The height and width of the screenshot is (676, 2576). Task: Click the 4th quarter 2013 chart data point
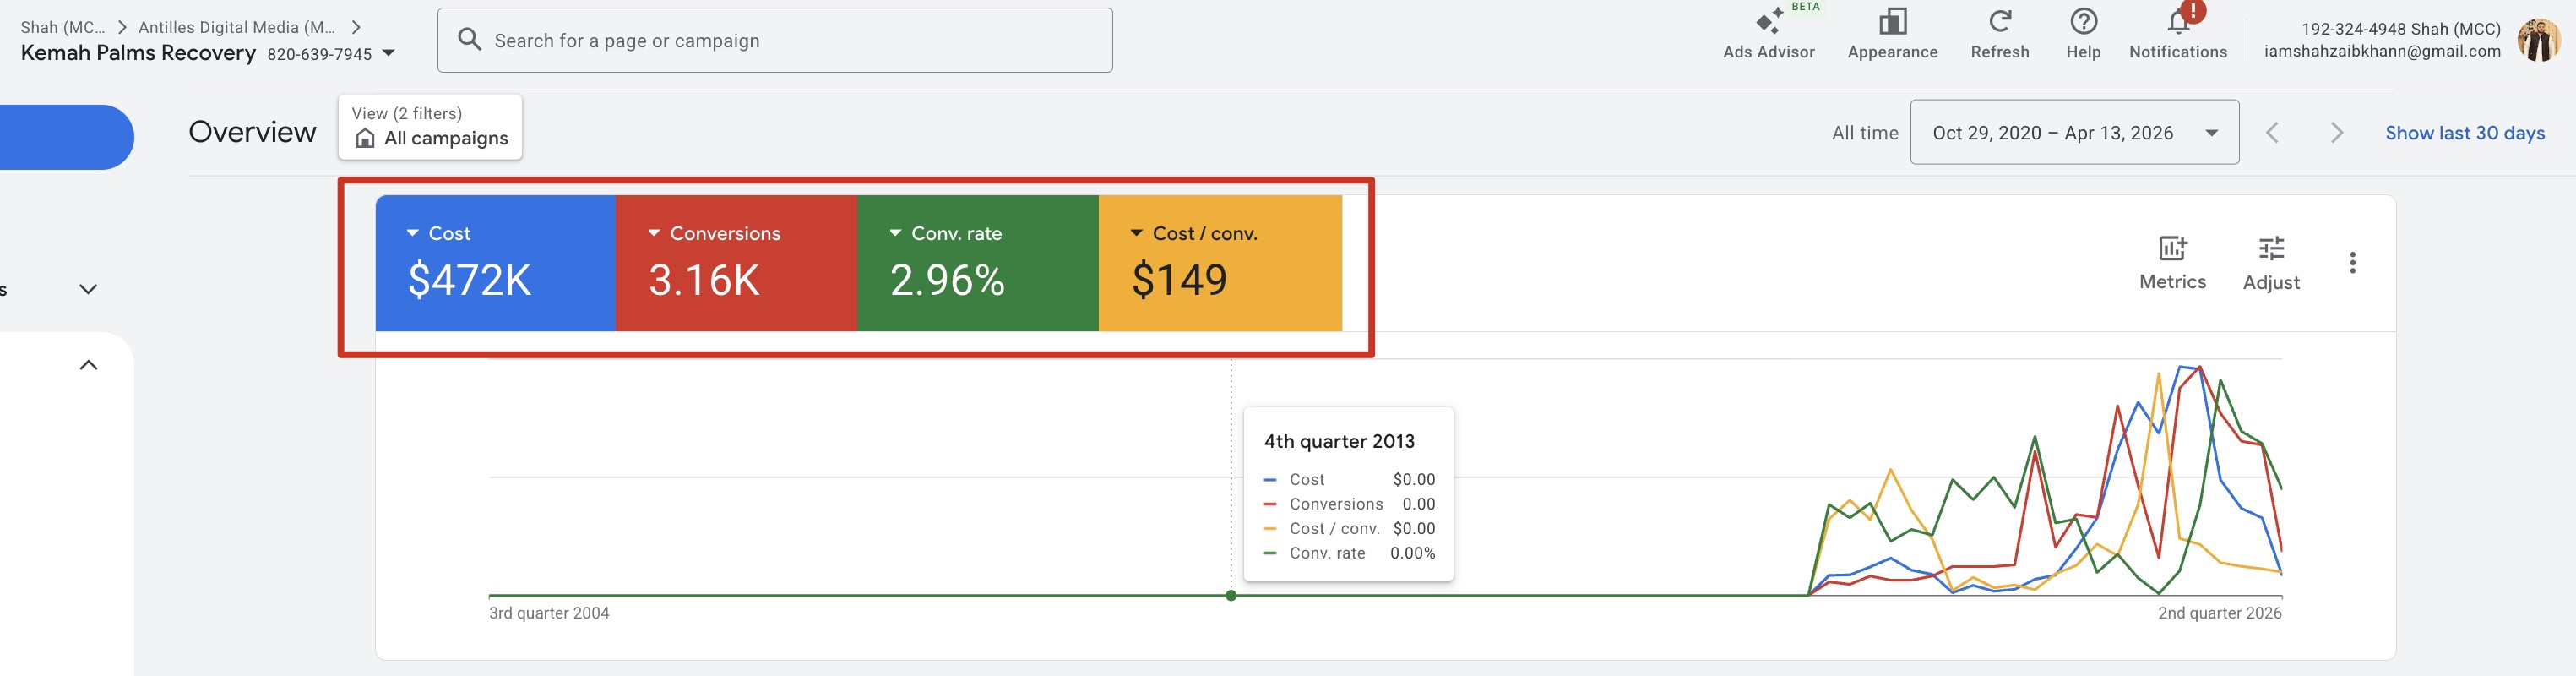coord(1231,596)
